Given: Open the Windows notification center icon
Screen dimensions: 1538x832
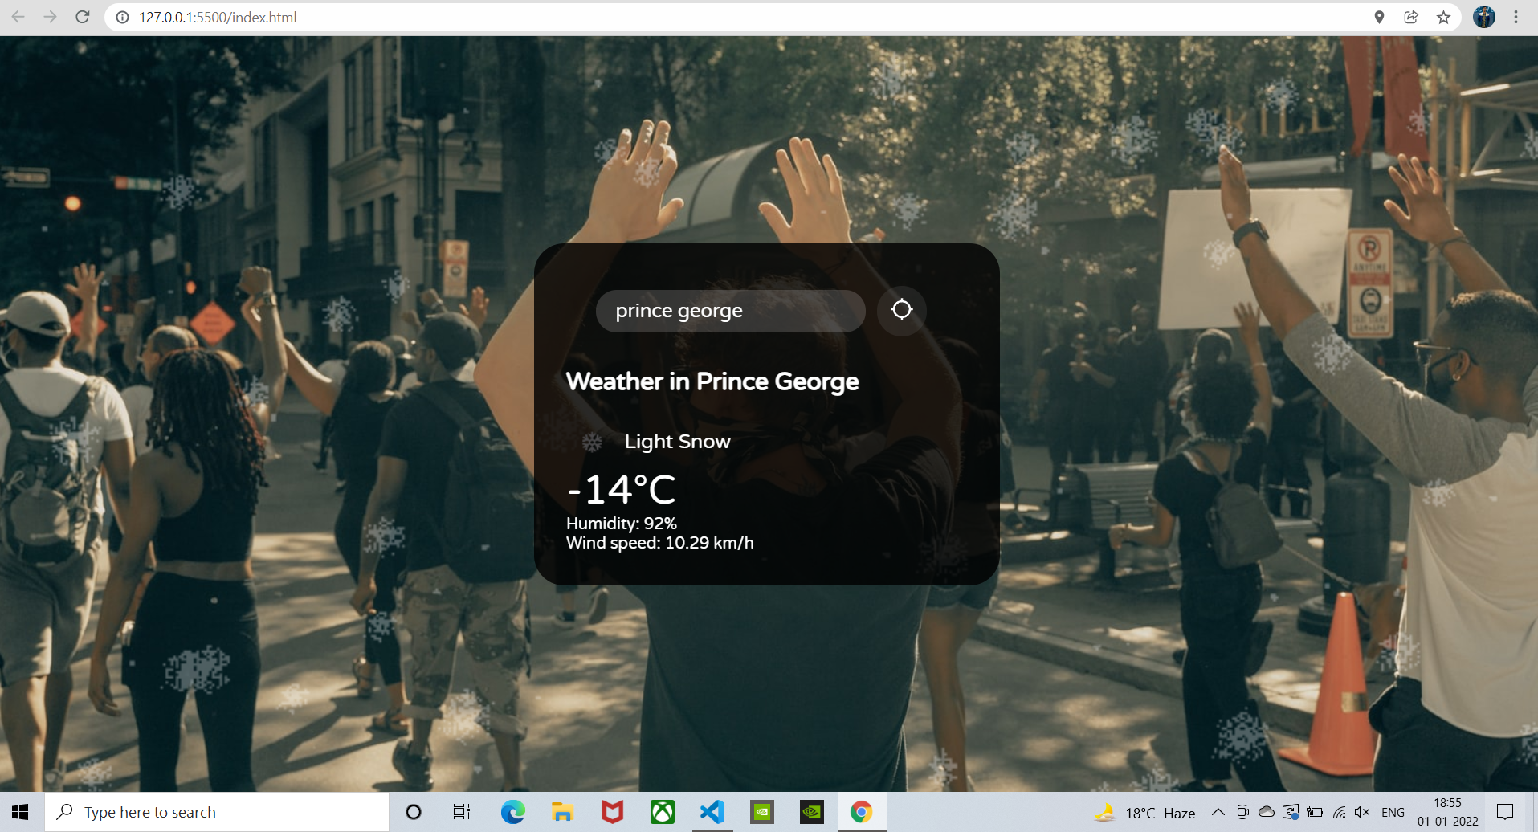Looking at the screenshot, I should pos(1505,812).
